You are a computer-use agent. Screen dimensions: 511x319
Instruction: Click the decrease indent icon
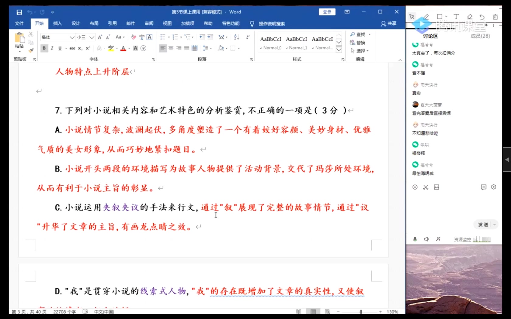pos(202,37)
